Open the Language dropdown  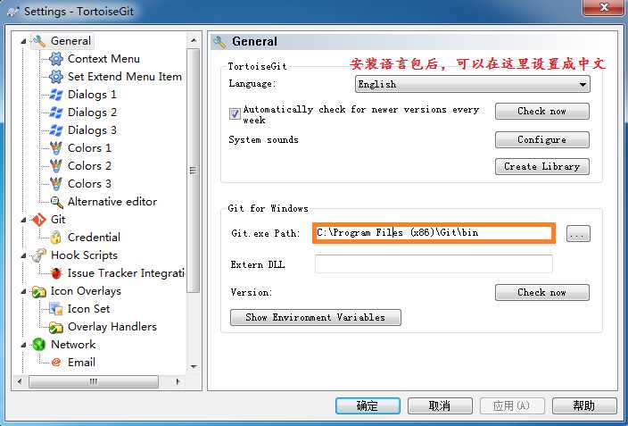[473, 84]
